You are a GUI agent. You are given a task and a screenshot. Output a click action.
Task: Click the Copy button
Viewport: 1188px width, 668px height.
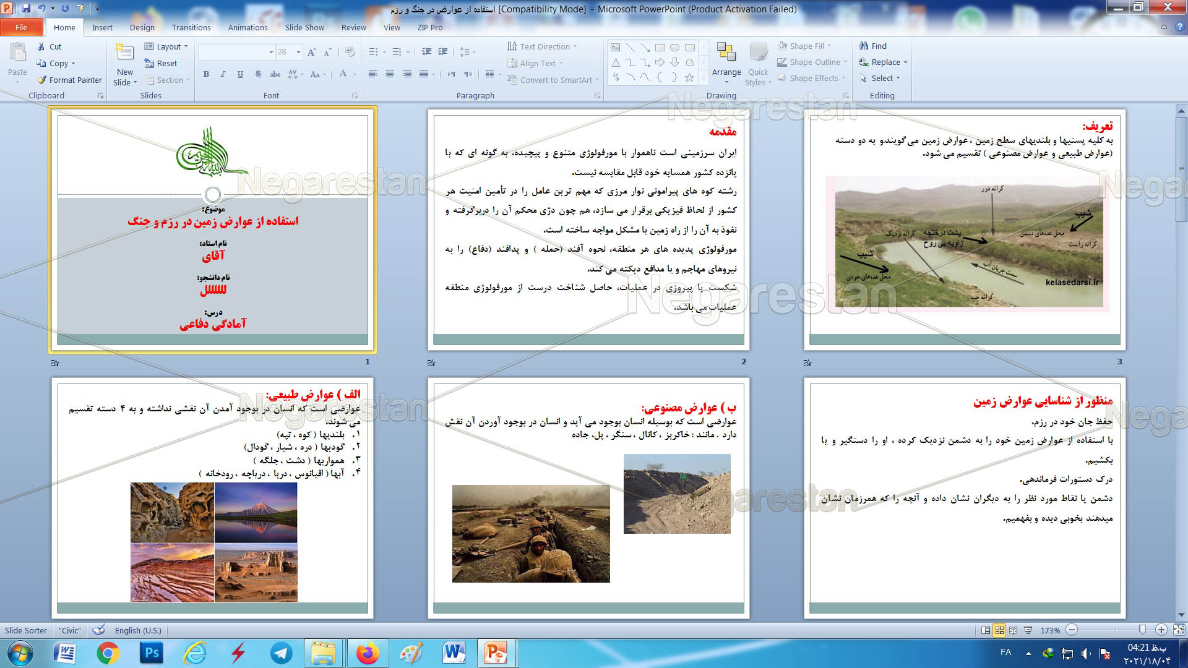tap(56, 63)
